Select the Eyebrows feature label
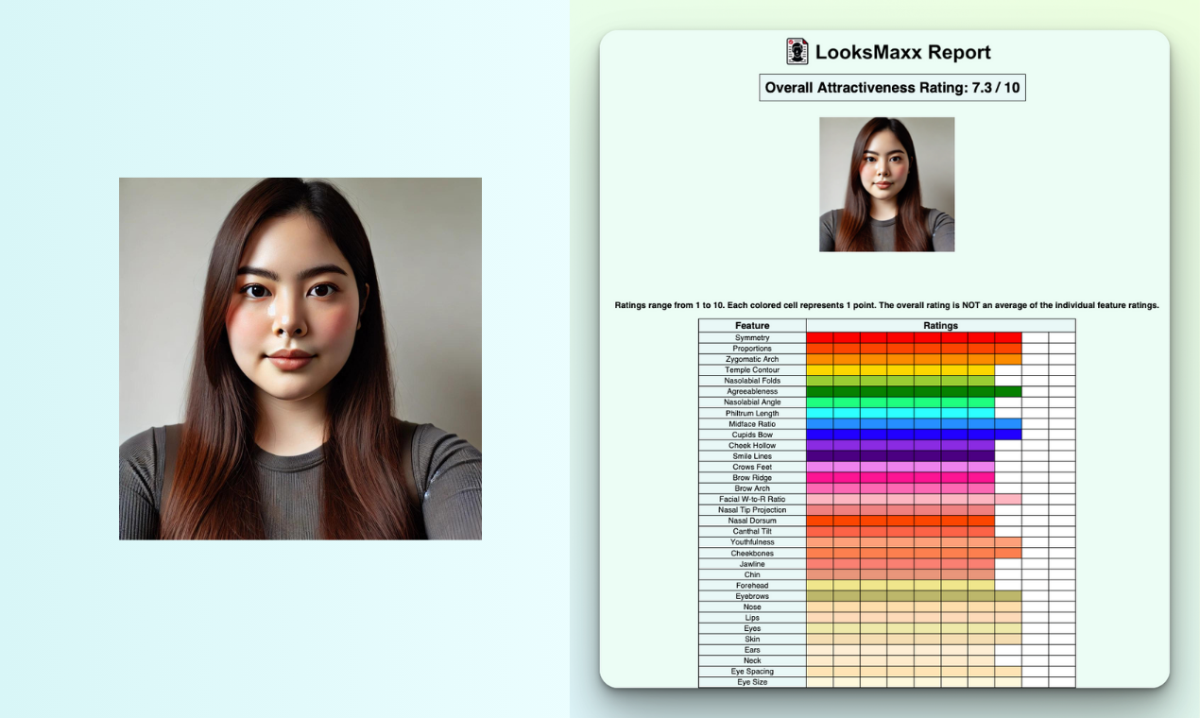1200x718 pixels. click(752, 596)
